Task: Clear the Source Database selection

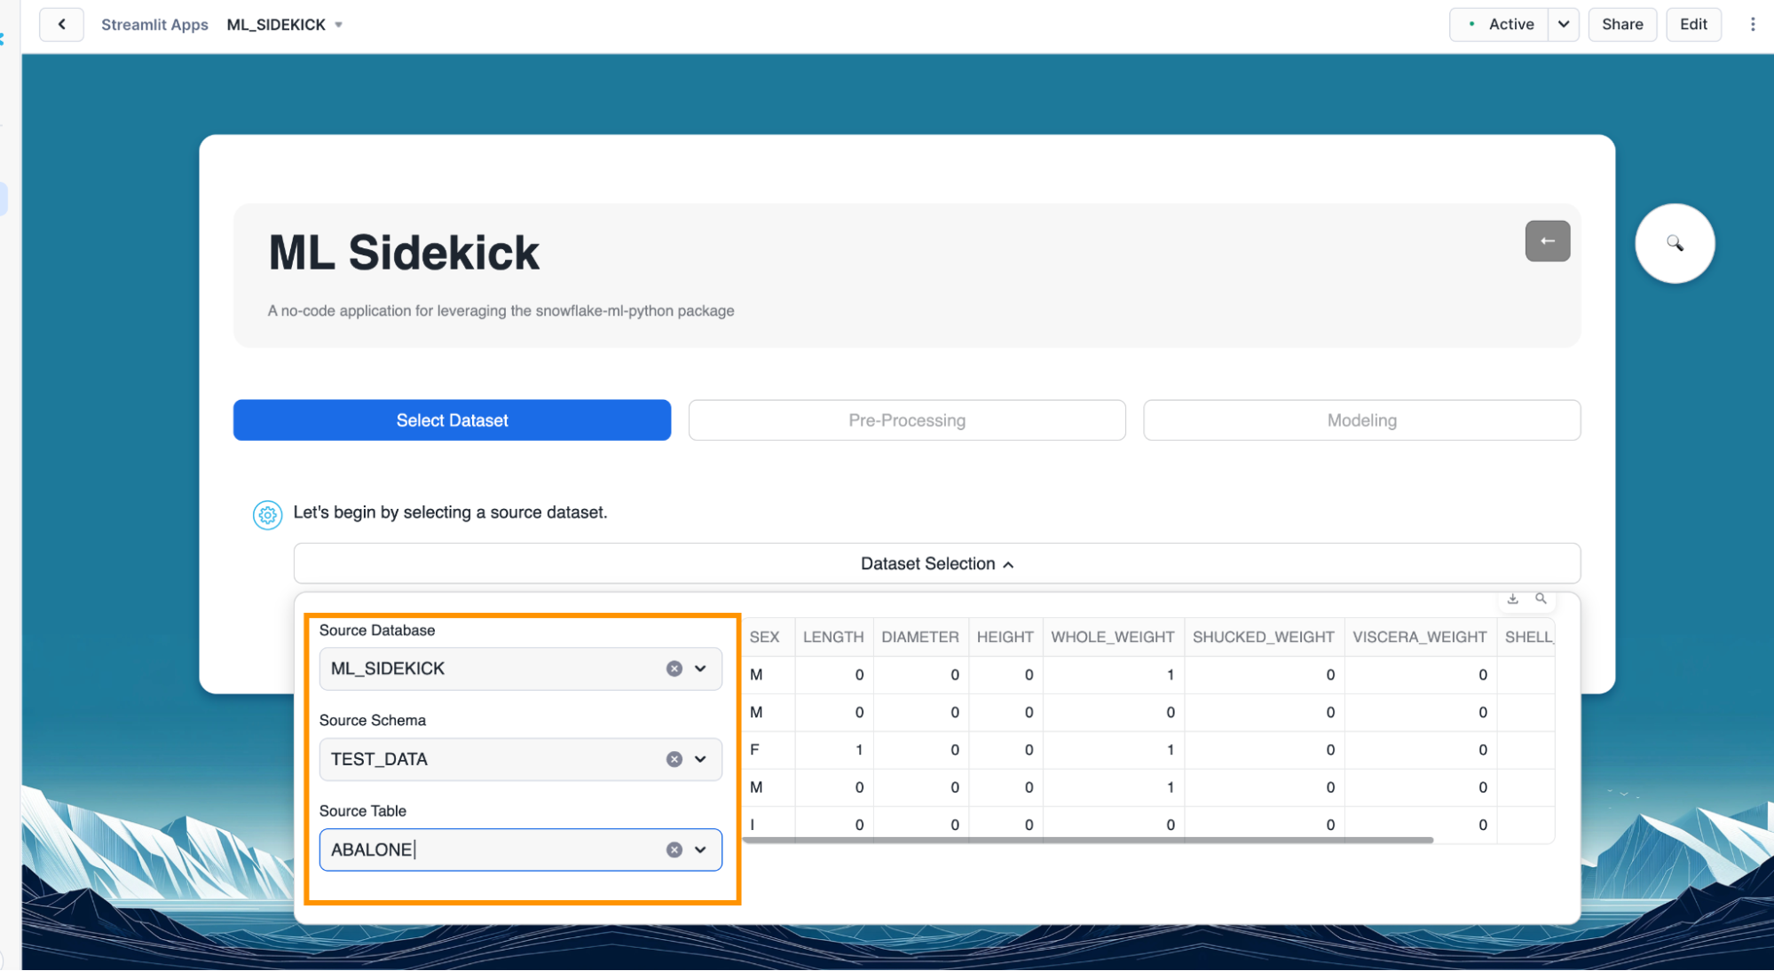Action: (674, 669)
